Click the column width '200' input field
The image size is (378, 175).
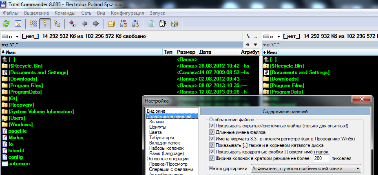[321, 158]
